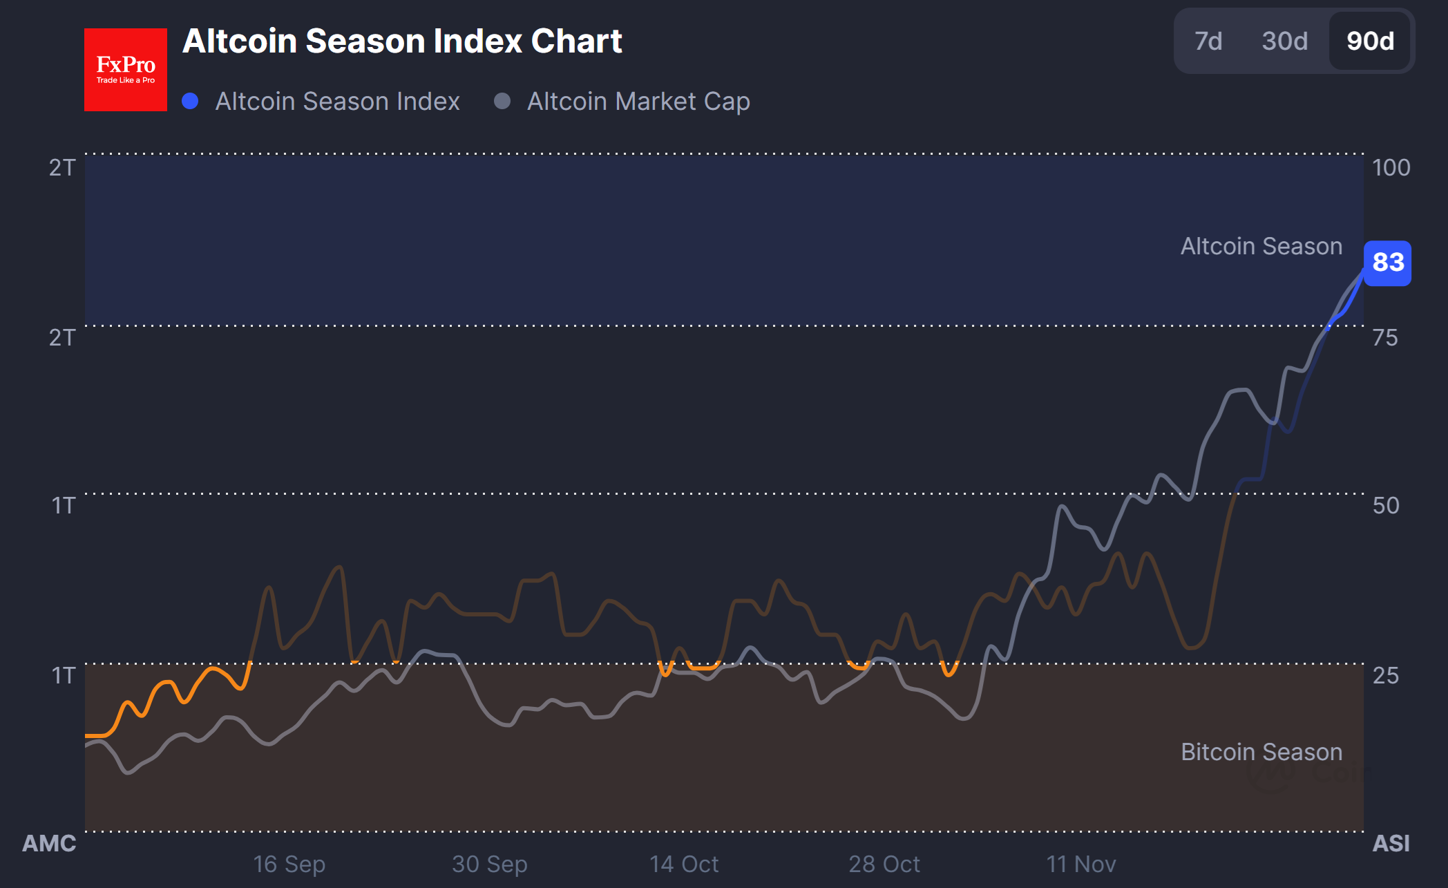Select the 90d time range tab
Viewport: 1448px width, 888px height.
(x=1370, y=41)
